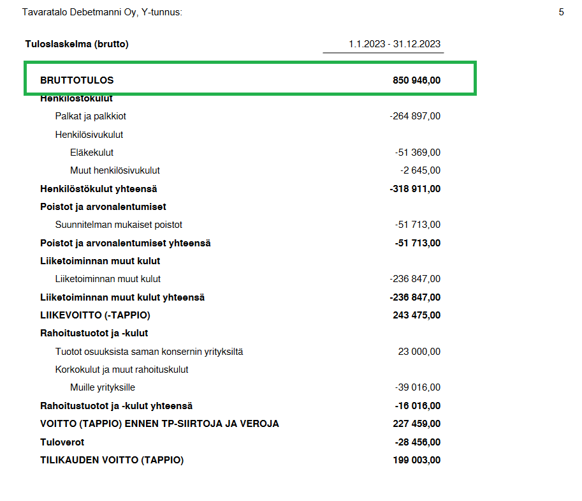Select the TILIKAUDEN VOITTO (TAPPIO) total 199 003,00
582x501 pixels.
[416, 460]
